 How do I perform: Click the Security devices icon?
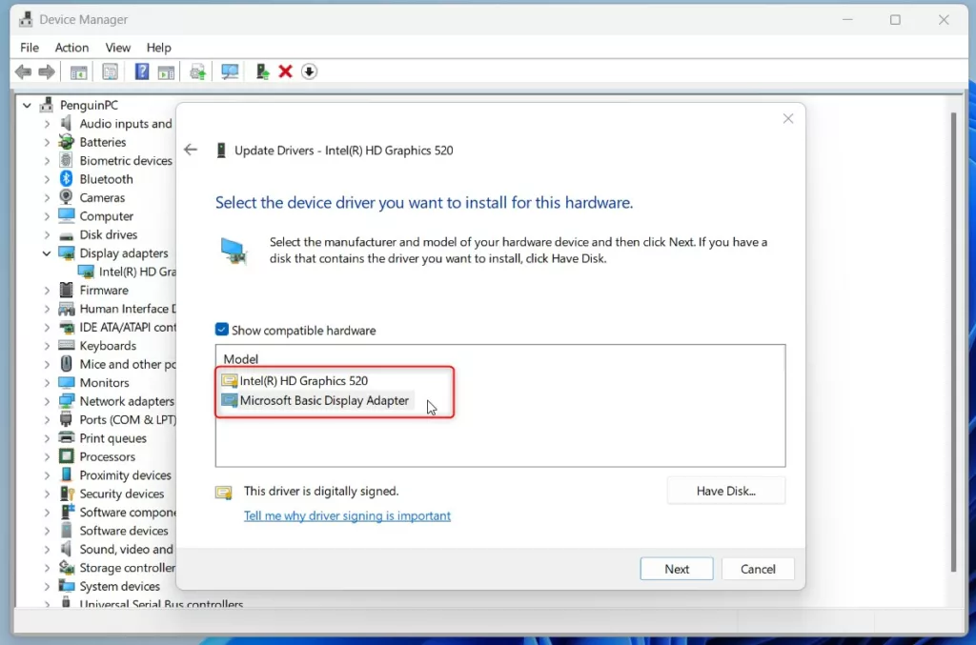tap(67, 494)
